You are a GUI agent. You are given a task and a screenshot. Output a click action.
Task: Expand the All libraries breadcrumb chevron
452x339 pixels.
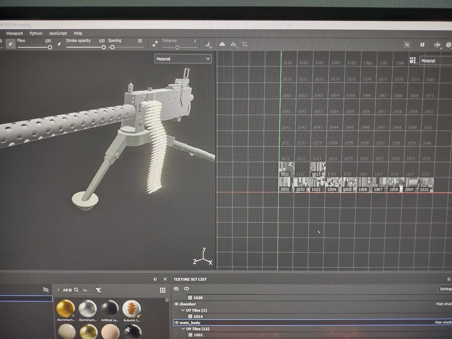coord(58,290)
